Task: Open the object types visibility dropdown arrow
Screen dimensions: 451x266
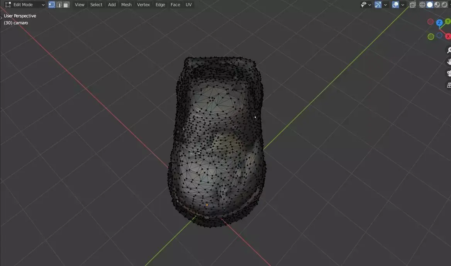Action: click(370, 5)
